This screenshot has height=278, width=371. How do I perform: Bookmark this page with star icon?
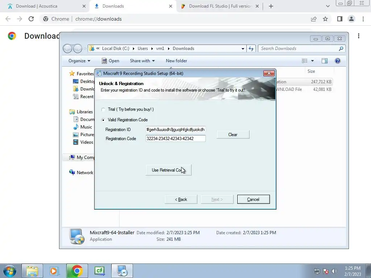pos(325,19)
